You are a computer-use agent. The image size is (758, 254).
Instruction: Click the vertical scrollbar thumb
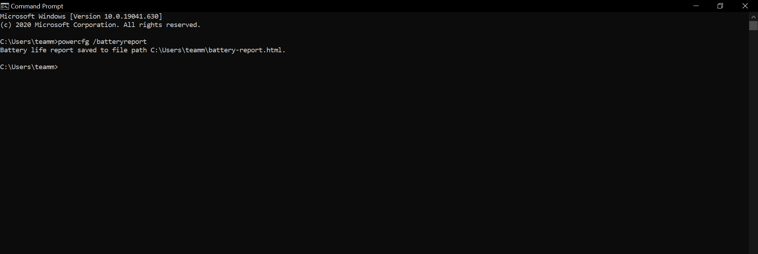[x=753, y=26]
